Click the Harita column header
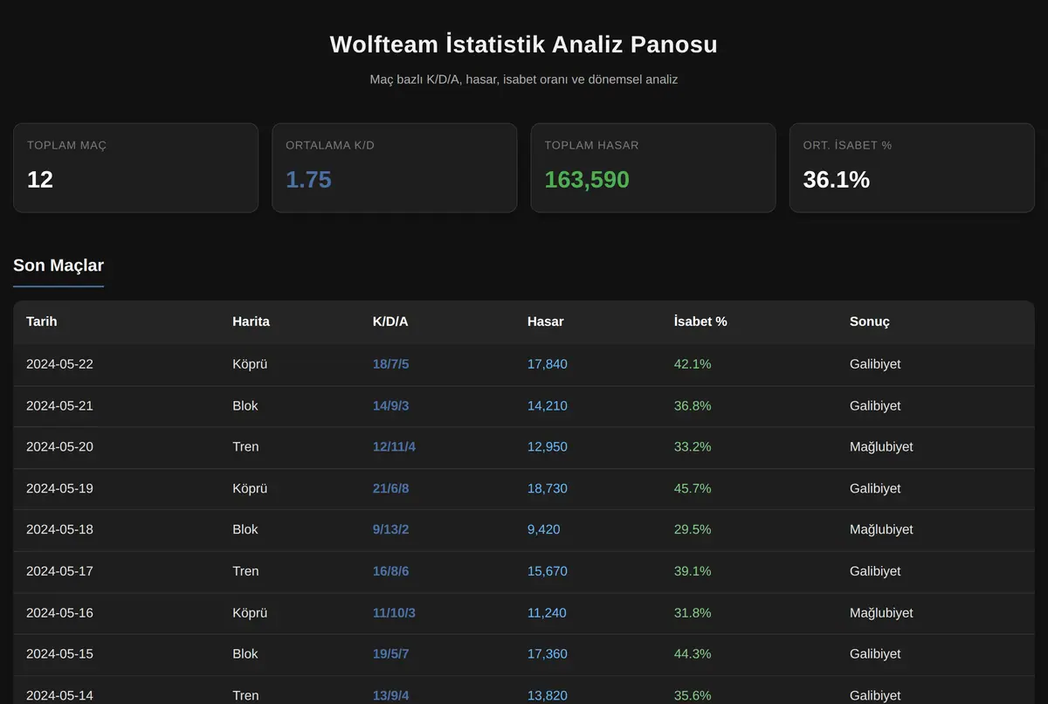Viewport: 1048px width, 704px height. click(251, 321)
